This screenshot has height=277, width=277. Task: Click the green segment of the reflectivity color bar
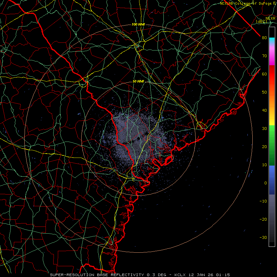272,145
